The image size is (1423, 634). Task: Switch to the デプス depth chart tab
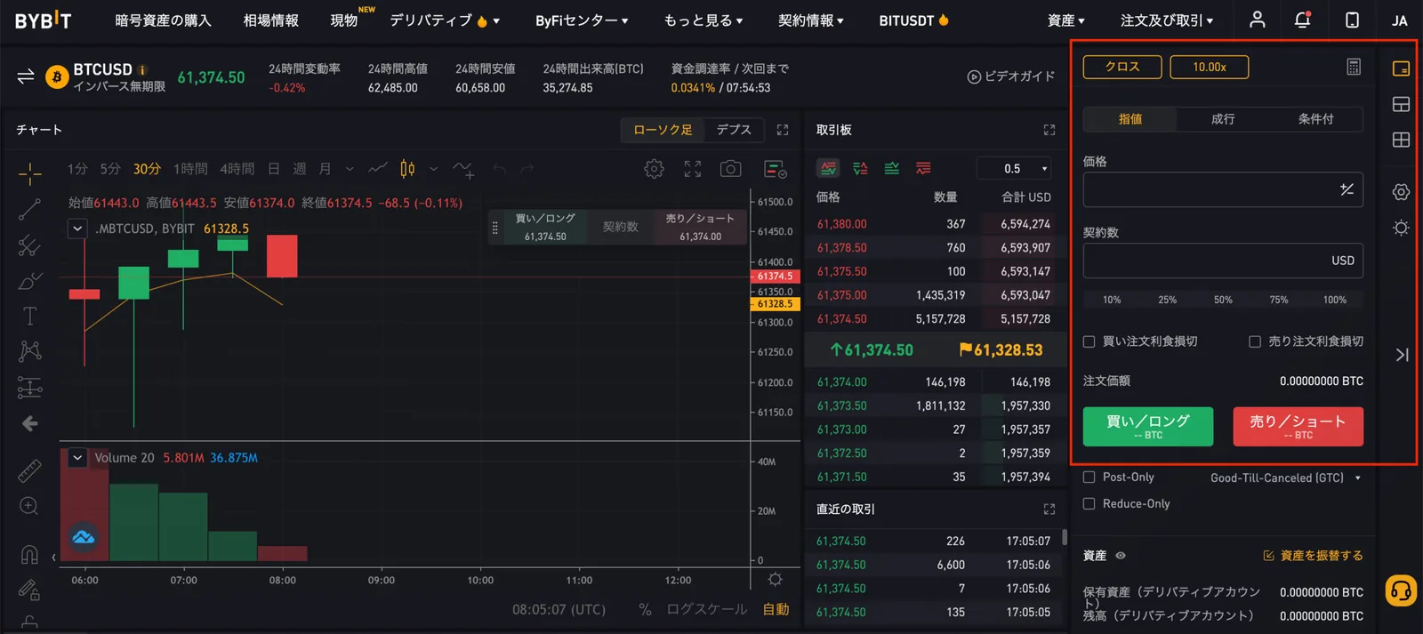tap(734, 130)
